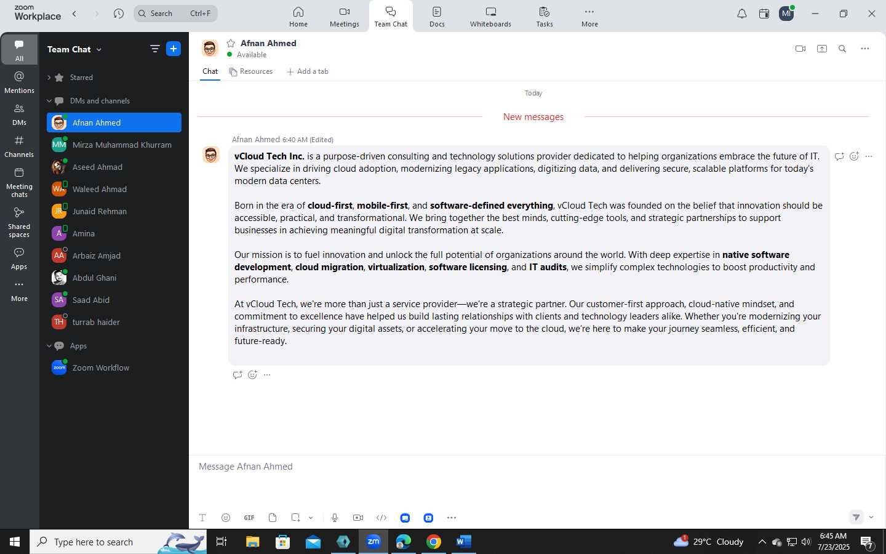The height and width of the screenshot is (554, 886).
Task: Click the screenshot capture icon
Action: pos(296,518)
